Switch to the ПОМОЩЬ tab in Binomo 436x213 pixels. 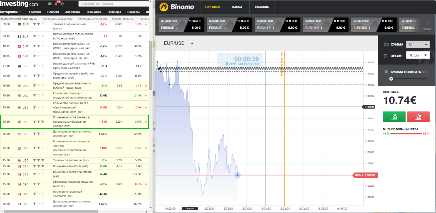pos(262,7)
